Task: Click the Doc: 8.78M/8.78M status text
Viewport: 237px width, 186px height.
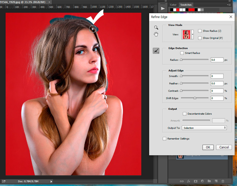Action: 28,181
